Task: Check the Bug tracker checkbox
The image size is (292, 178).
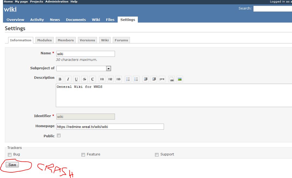Action: (x=10, y=155)
